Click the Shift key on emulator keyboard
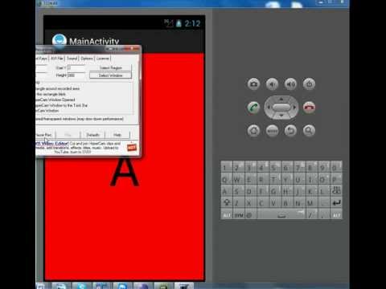Viewport: 386px width, 289px height. pos(227,202)
